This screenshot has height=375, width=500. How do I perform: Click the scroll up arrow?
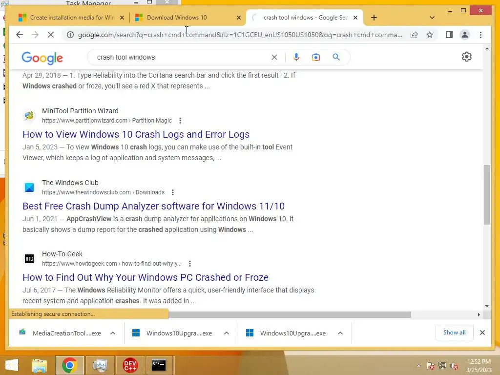coord(487,48)
